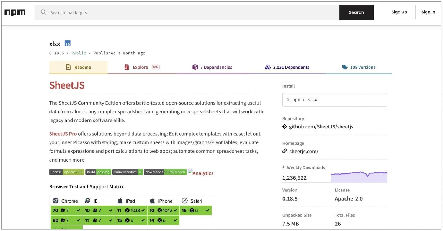Click the weekly downloads sparkline chart
443x231 pixels.
tap(359, 177)
